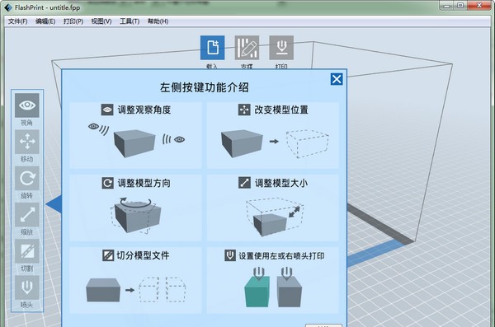This screenshot has height=327, width=495.
Task: Open the 工具(T) menu
Action: tap(130, 21)
